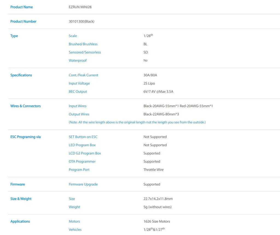
Task: Select the 'EZRUN MINI28' product name text
Action: (80, 7)
